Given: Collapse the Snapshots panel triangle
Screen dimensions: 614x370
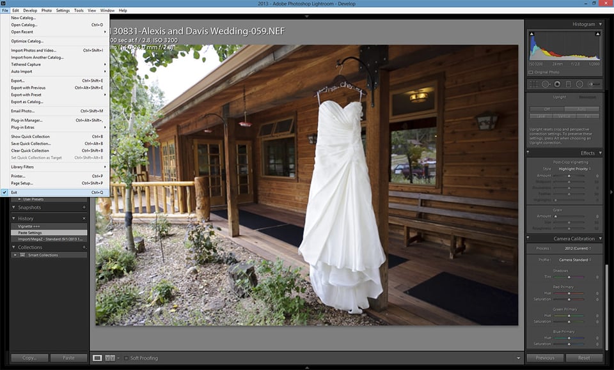Looking at the screenshot, I should [13, 207].
